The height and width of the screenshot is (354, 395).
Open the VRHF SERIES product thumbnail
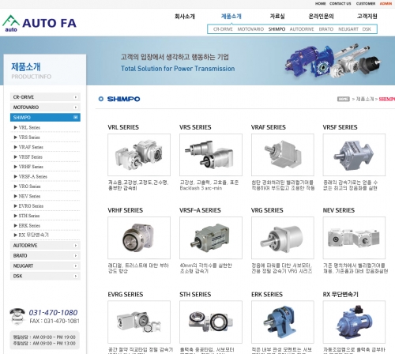[139, 238]
